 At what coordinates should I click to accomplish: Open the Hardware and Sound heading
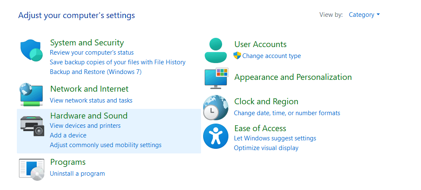coord(89,116)
